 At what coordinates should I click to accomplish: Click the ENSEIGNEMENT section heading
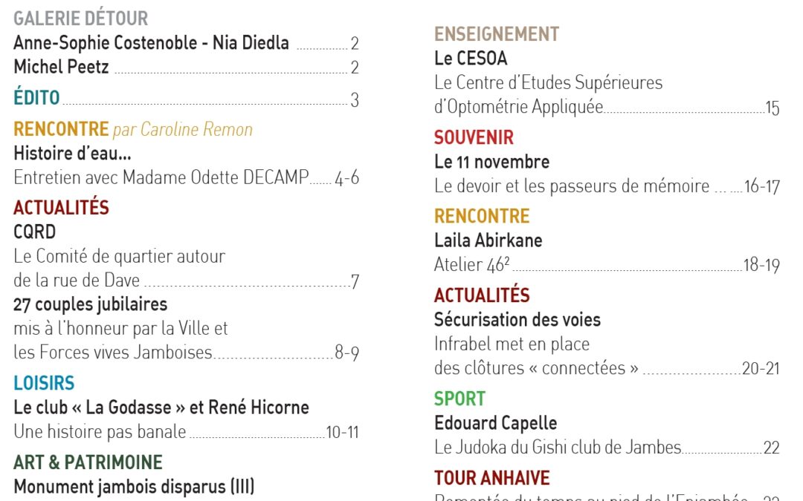[496, 34]
